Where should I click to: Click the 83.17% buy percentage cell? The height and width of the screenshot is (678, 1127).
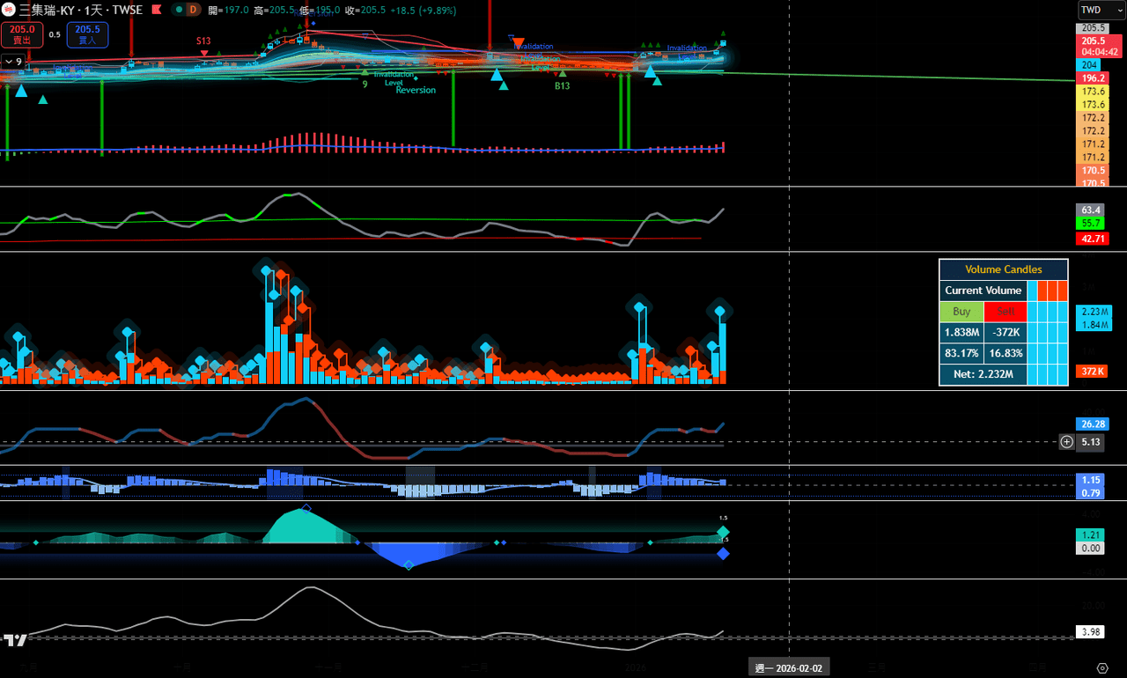961,353
